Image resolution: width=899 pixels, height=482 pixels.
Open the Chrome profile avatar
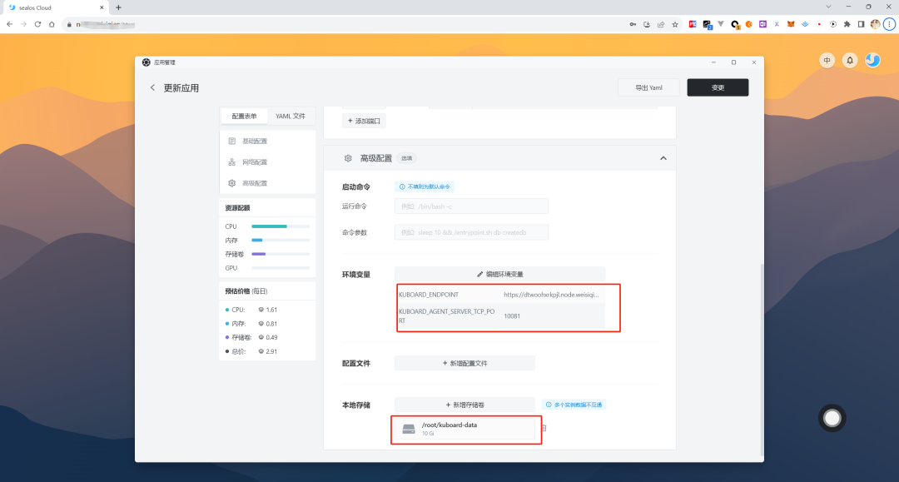tap(875, 24)
